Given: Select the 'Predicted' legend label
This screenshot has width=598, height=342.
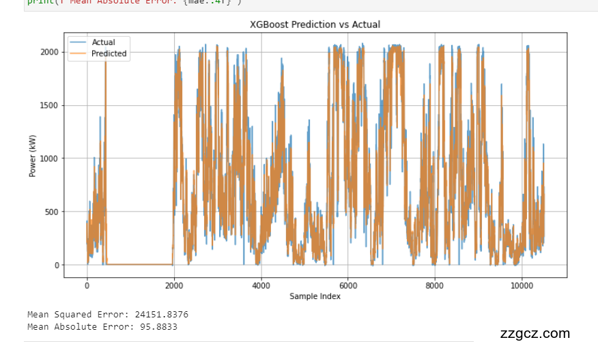Looking at the screenshot, I should [109, 53].
